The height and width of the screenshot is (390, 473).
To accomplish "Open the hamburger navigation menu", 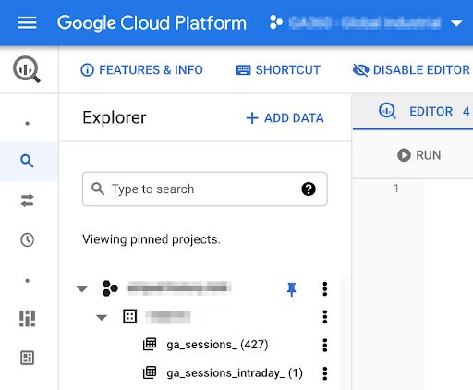I will [x=27, y=23].
